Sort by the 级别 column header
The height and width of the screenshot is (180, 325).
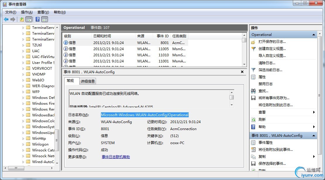pos(77,36)
